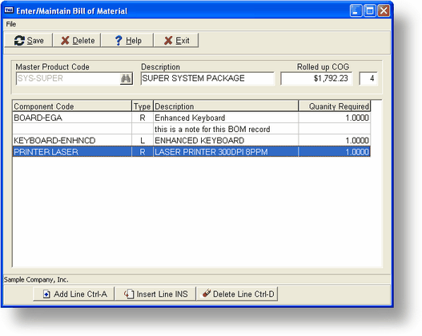422x336 pixels.
Task: Click the Quanity Required column header
Action: tap(334, 106)
